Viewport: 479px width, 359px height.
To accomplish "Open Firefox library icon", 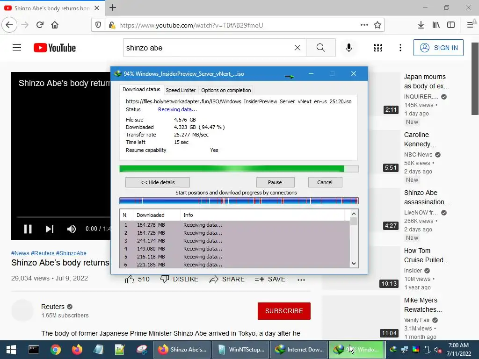I will 436,25.
